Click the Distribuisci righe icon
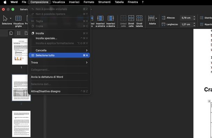 click(x=202, y=18)
